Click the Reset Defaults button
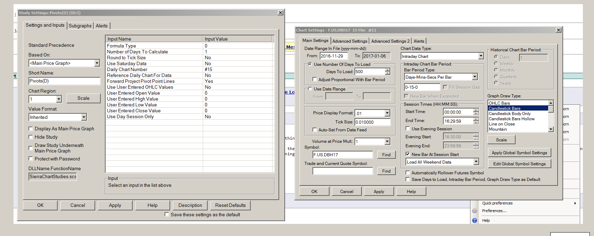The height and width of the screenshot is (236, 594). tap(230, 205)
